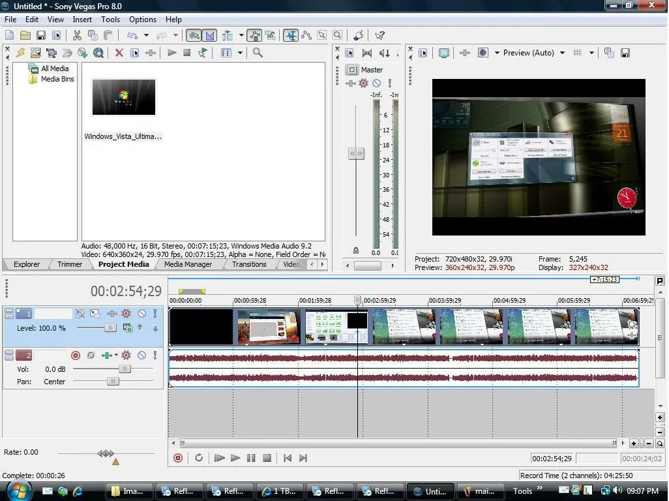Viewport: 669px width, 501px height.
Task: Toggle Enable Snapping on the toolbar
Action: [x=193, y=36]
